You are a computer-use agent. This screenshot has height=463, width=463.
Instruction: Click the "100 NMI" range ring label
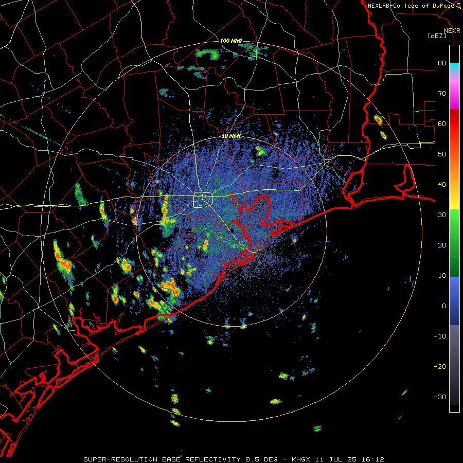pyautogui.click(x=230, y=41)
